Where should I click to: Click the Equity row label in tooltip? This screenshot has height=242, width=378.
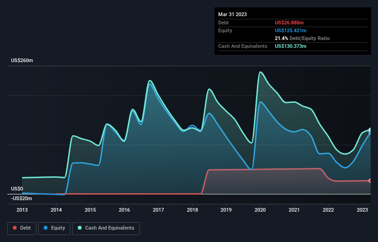[x=225, y=30]
